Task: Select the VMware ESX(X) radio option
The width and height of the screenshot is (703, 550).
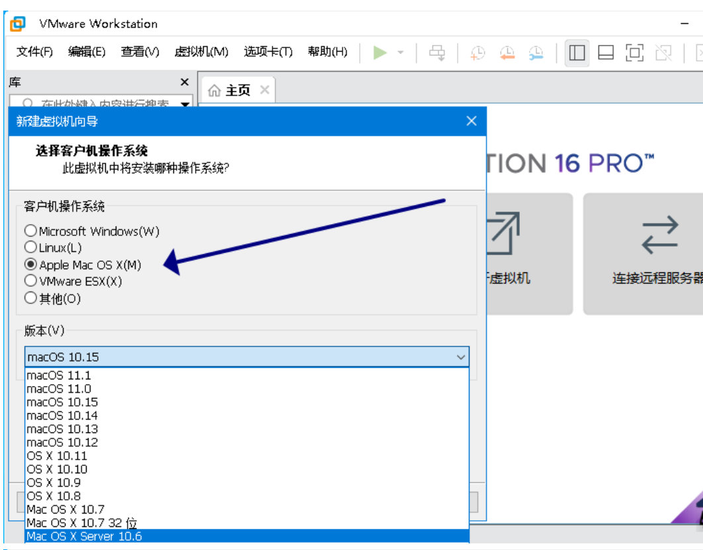Action: [x=73, y=282]
